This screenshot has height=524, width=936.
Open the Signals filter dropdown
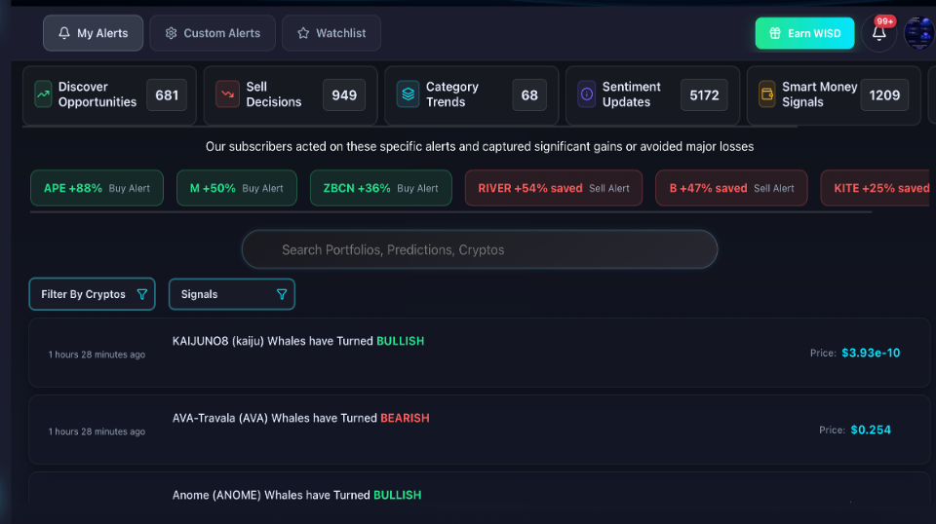[231, 294]
